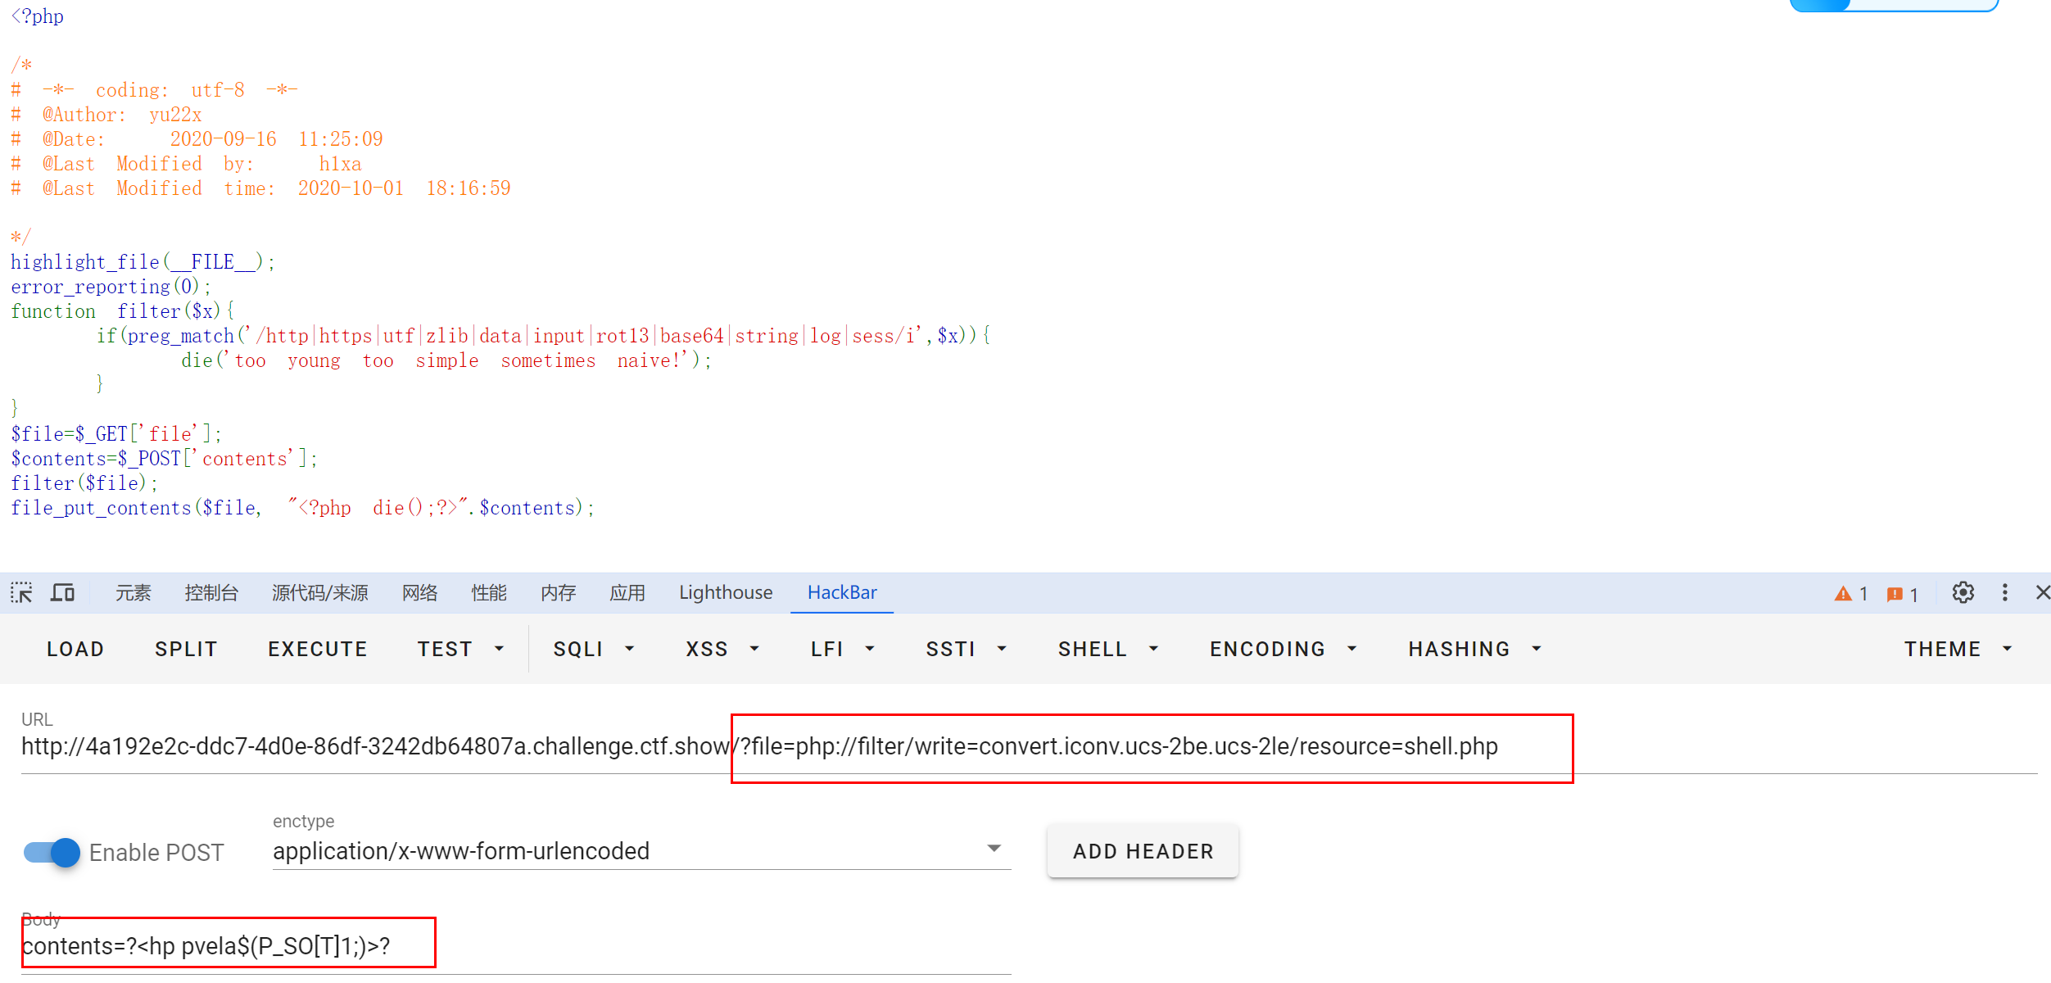
Task: Click the @Author yu22x comment line
Action: (x=106, y=115)
